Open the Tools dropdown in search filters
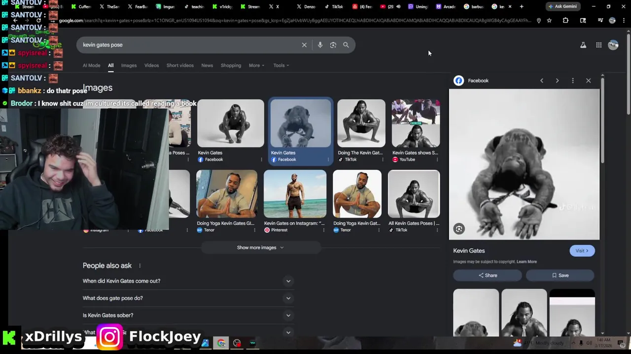Image resolution: width=631 pixels, height=354 pixels. pyautogui.click(x=281, y=65)
